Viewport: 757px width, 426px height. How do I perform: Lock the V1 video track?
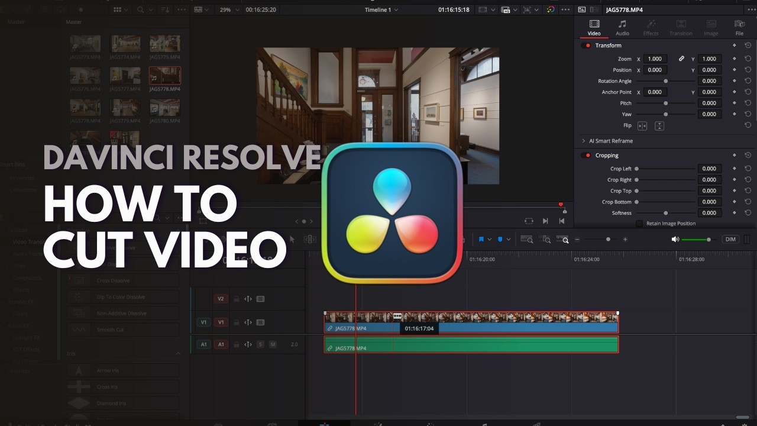tap(237, 322)
